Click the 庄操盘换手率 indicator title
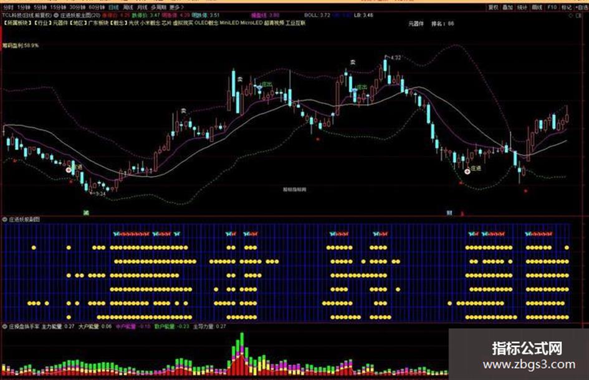The width and height of the screenshot is (589, 380). 24,326
